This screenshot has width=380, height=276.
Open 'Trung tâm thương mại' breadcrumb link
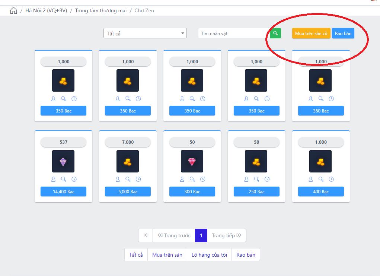pyautogui.click(x=101, y=10)
